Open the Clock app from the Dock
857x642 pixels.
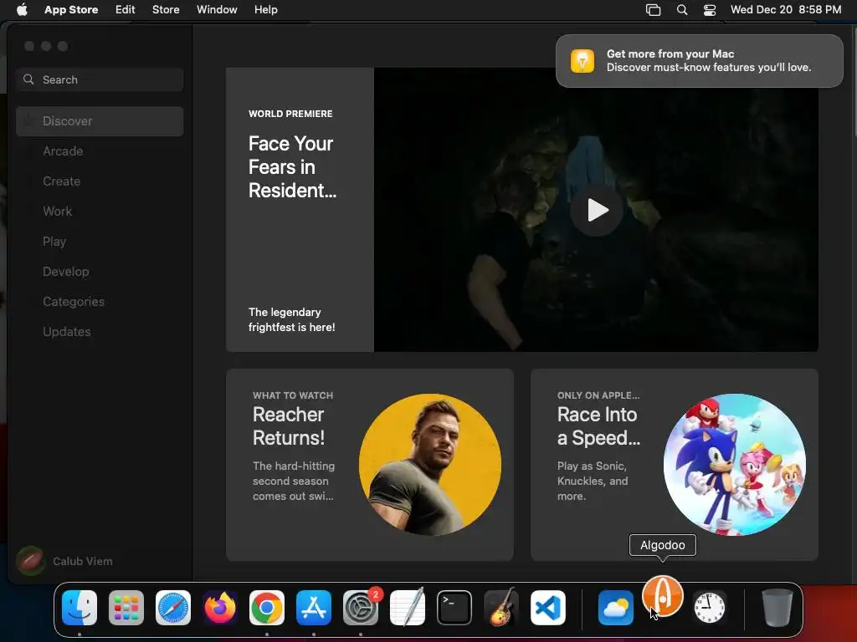710,608
